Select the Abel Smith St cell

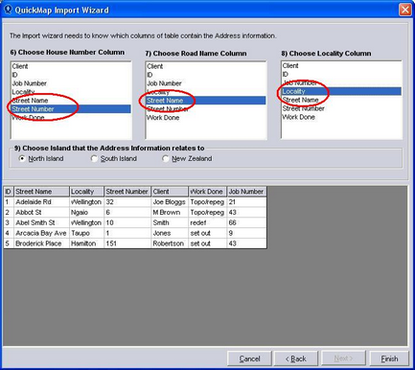pos(41,222)
